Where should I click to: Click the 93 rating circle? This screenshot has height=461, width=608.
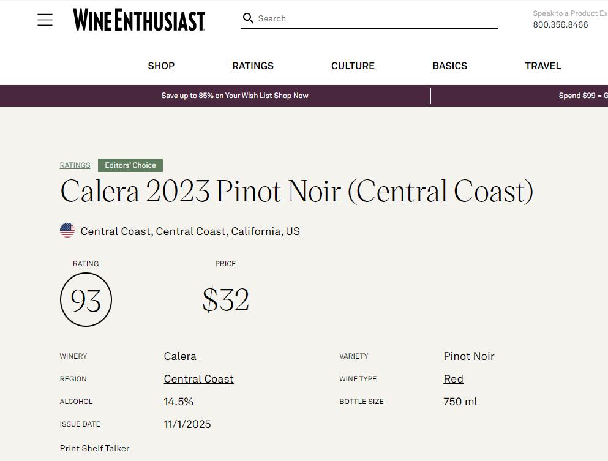(86, 300)
